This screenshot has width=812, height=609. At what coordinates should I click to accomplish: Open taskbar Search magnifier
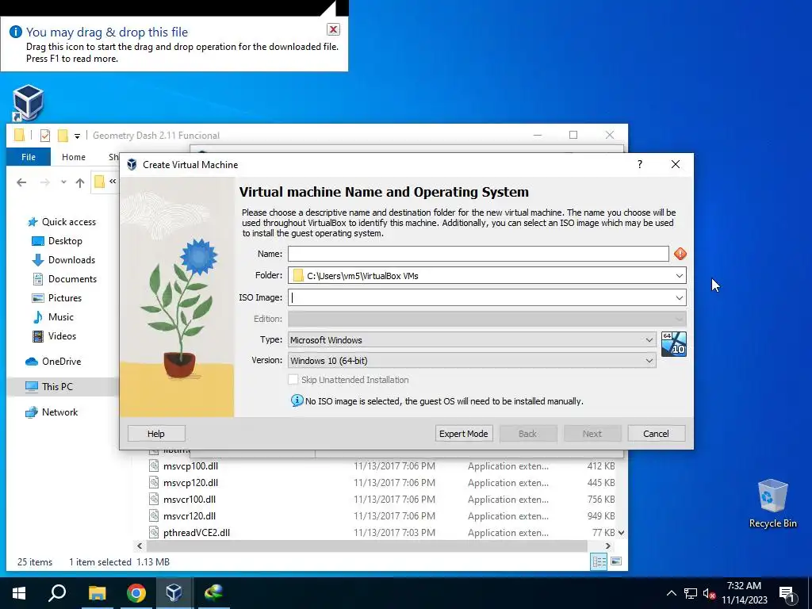pos(57,593)
